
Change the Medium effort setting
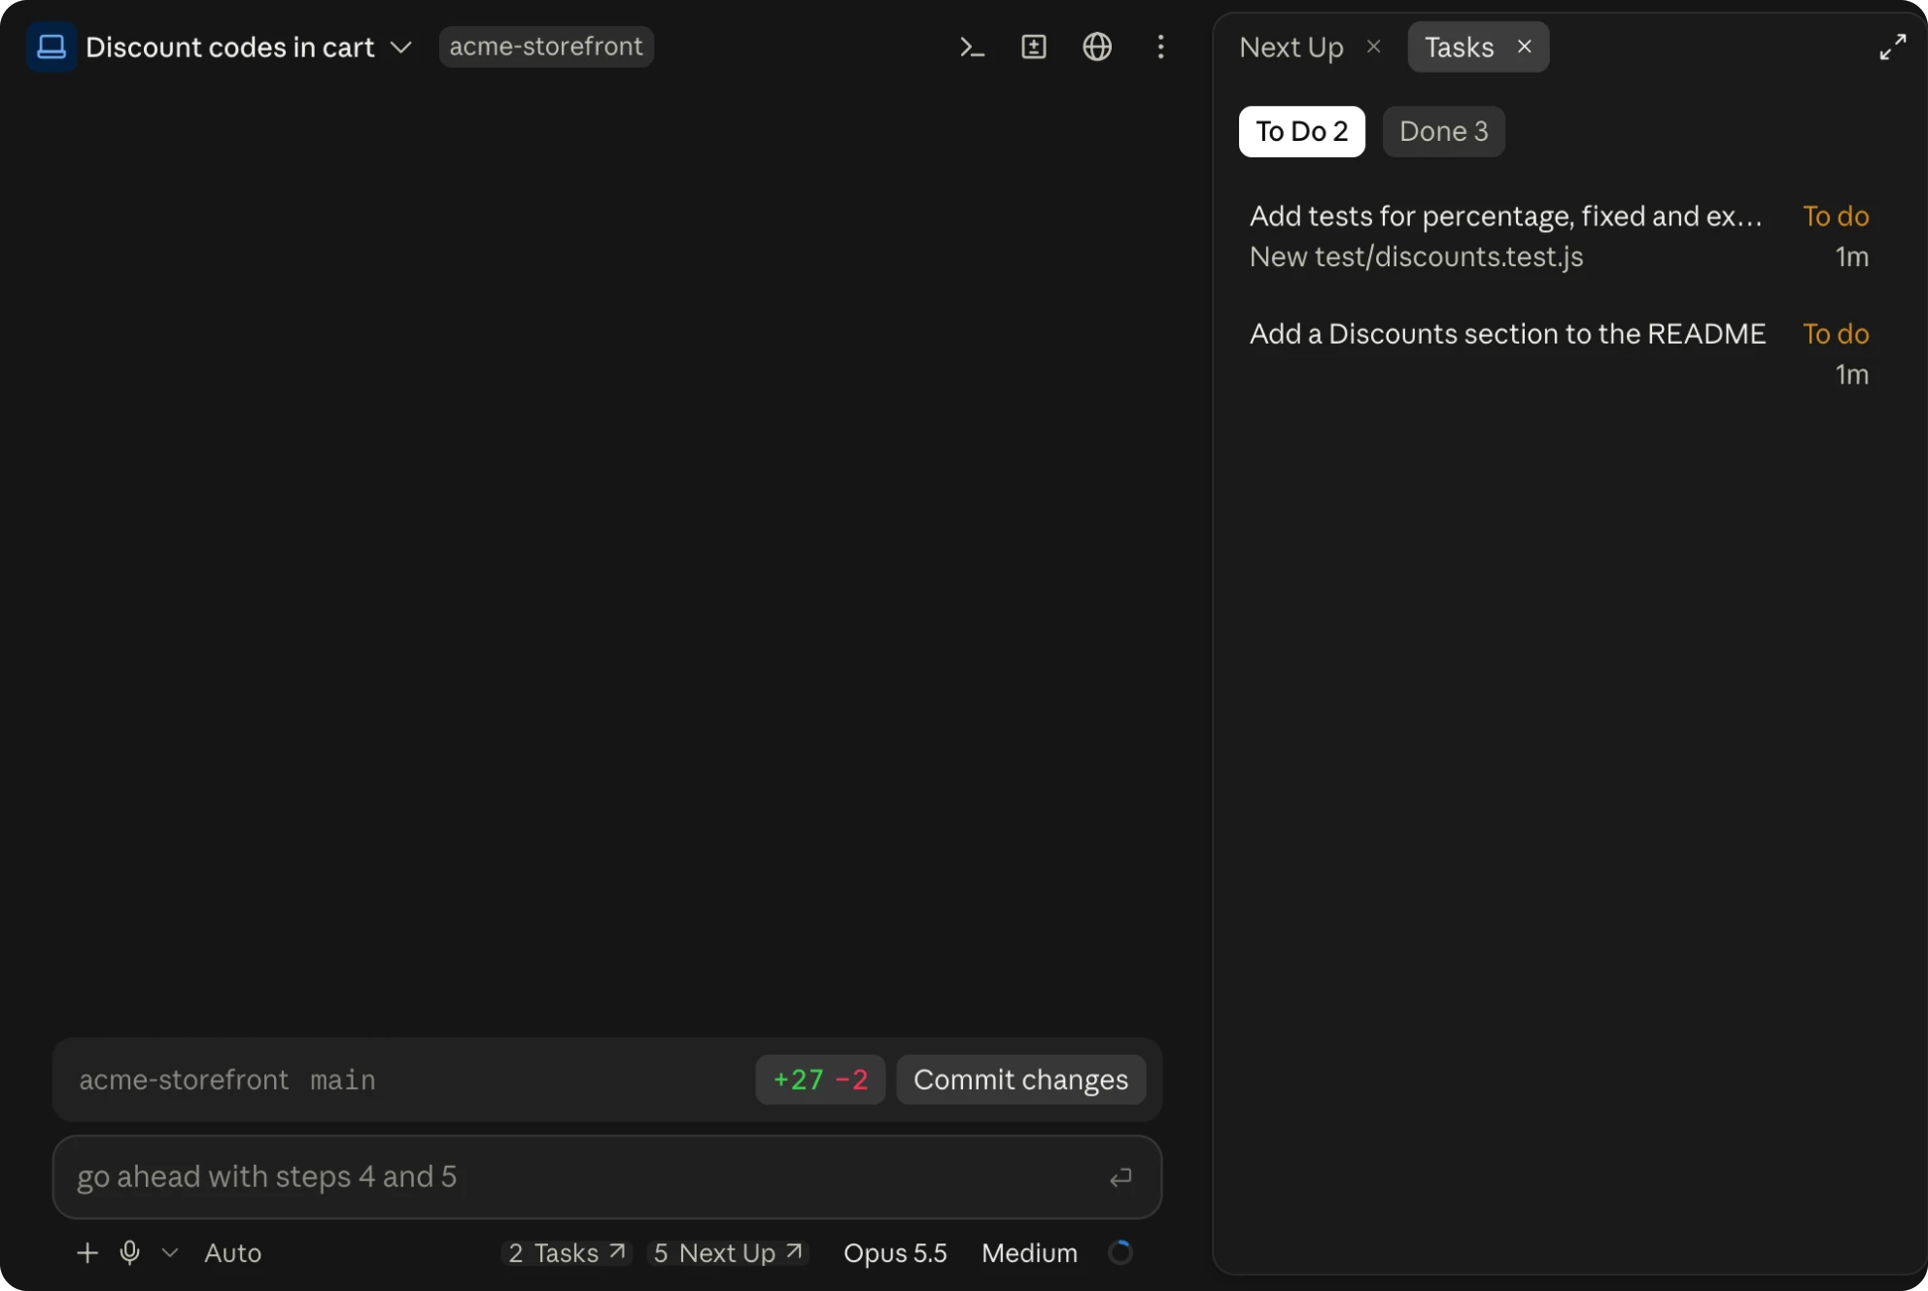pos(1029,1253)
